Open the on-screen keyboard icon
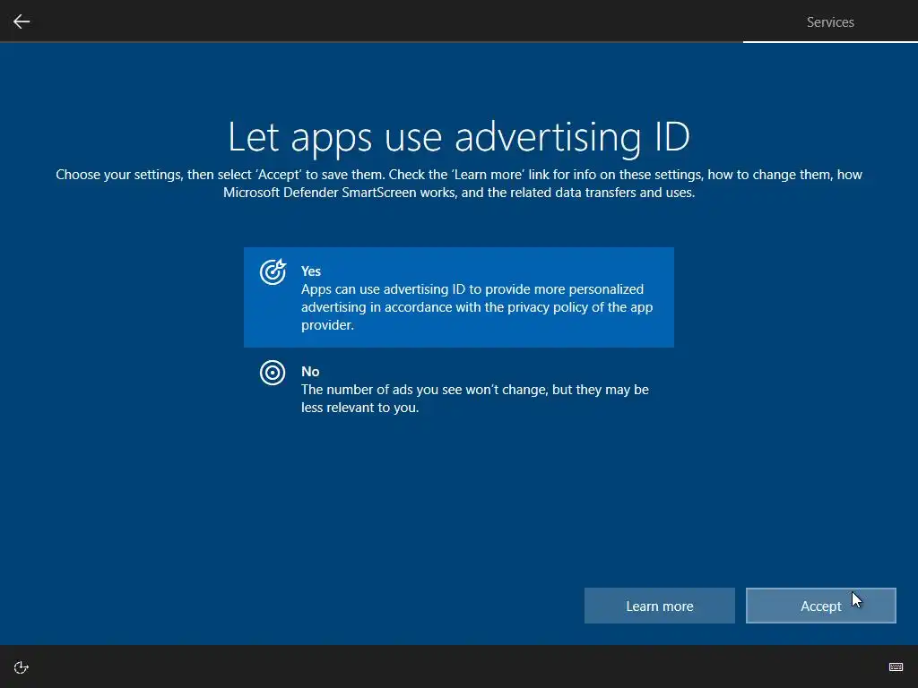Viewport: 918px width, 688px height. (x=896, y=666)
